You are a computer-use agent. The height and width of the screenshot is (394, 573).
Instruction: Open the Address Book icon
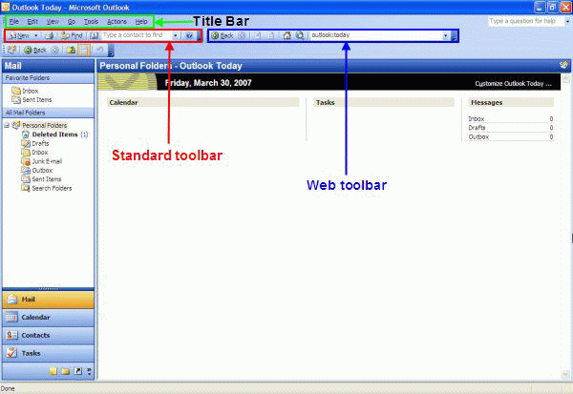coord(95,36)
